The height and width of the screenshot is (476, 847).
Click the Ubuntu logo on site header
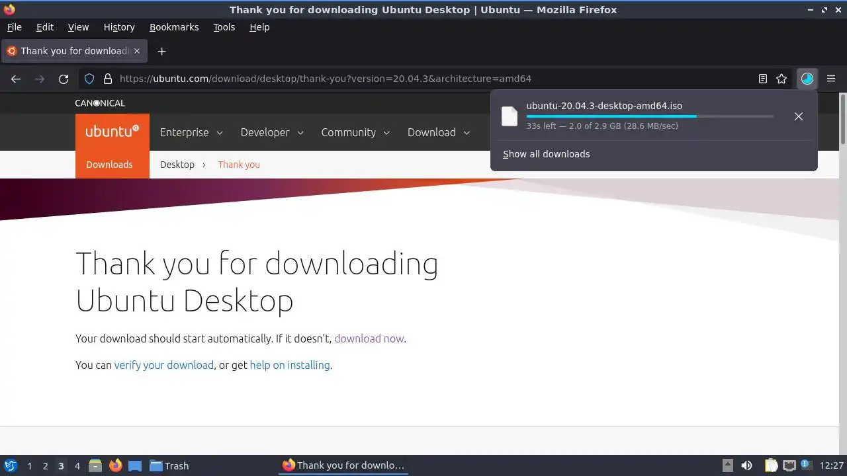(x=112, y=132)
